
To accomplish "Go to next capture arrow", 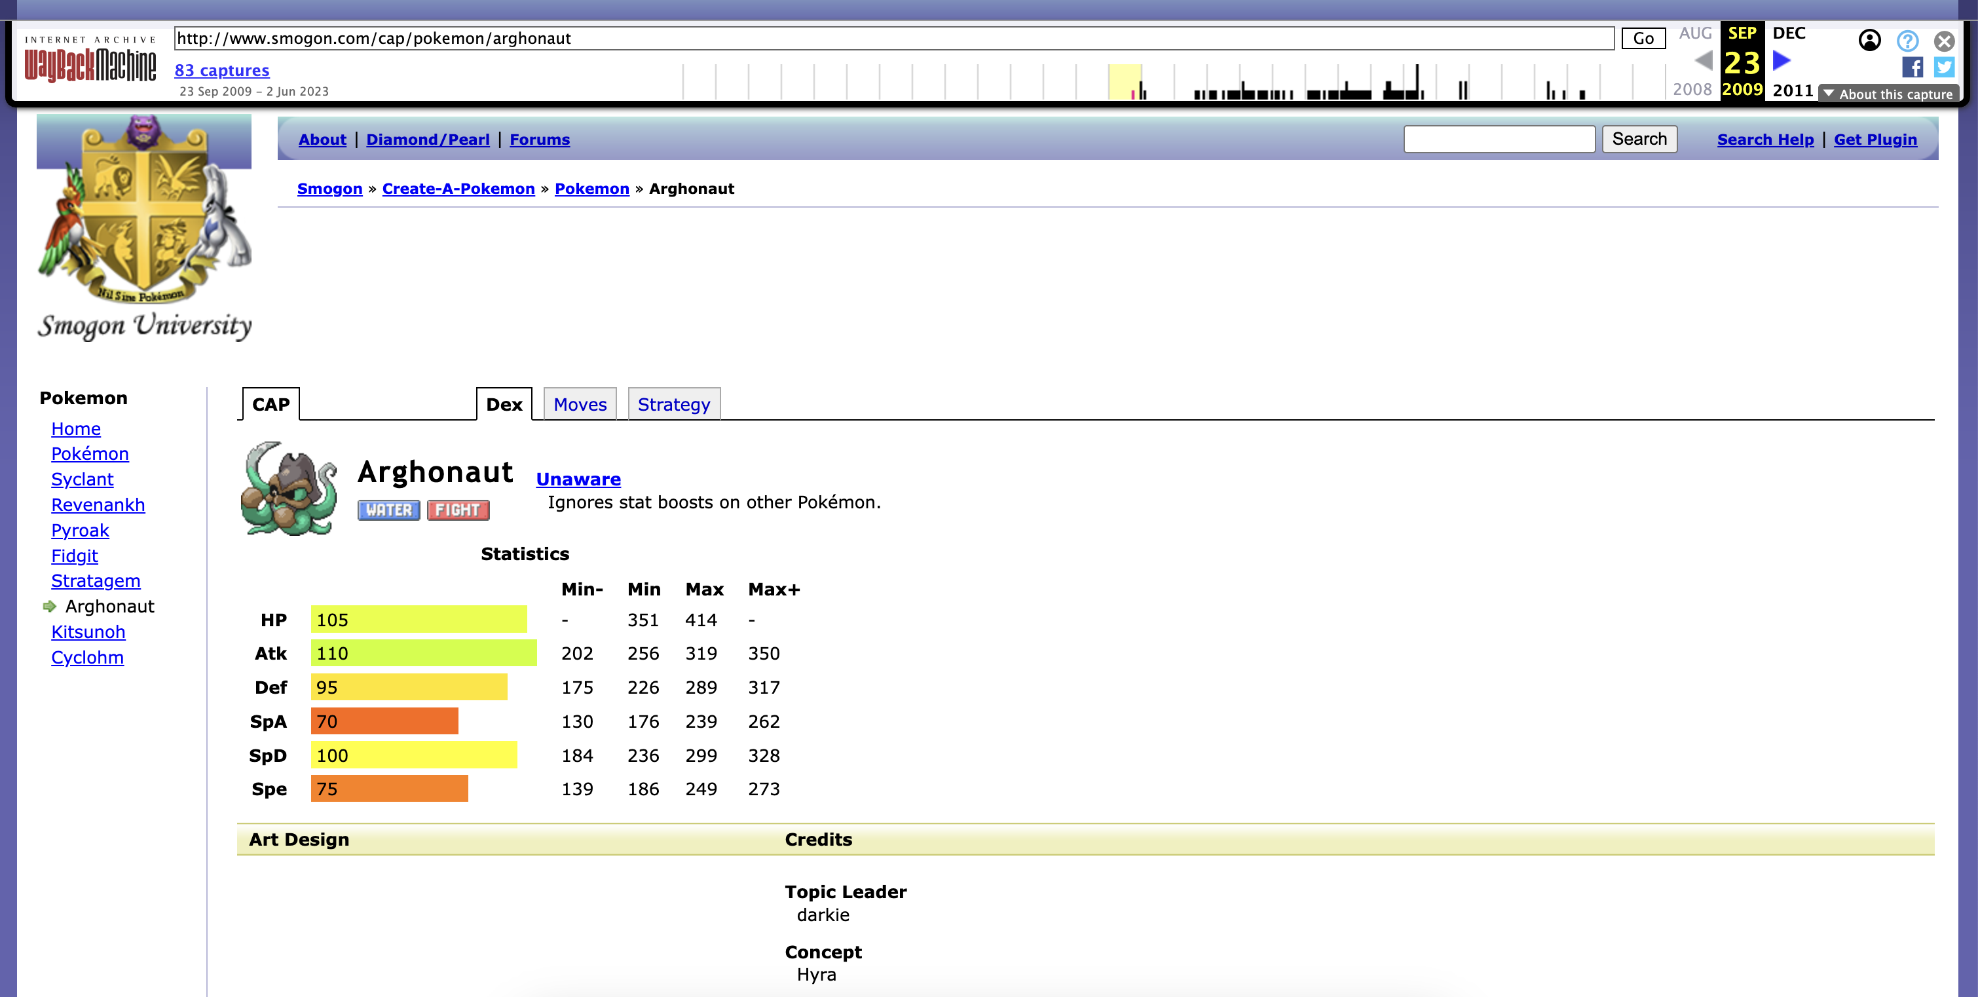I will (x=1782, y=61).
